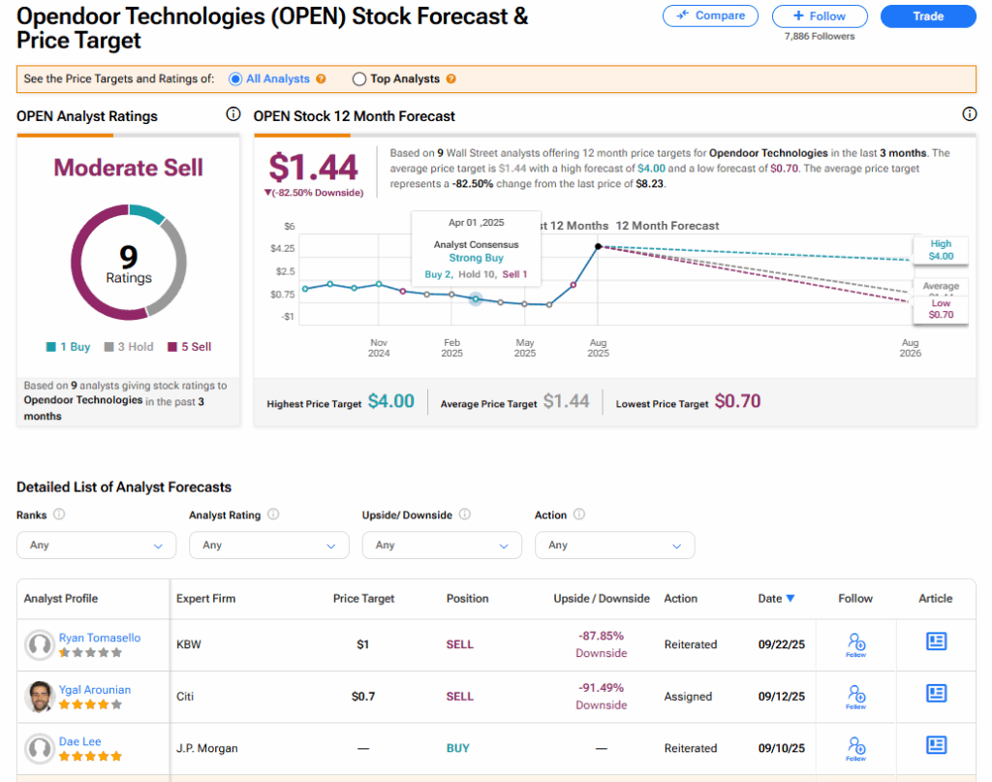Click Ygal Arounian's star rating
Screen dimensions: 992x782
point(90,704)
